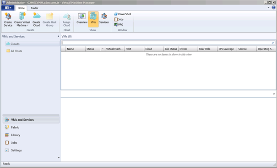Viewport: 277px width, 168px height.
Task: Sort by the Owner column header
Action: pos(188,49)
